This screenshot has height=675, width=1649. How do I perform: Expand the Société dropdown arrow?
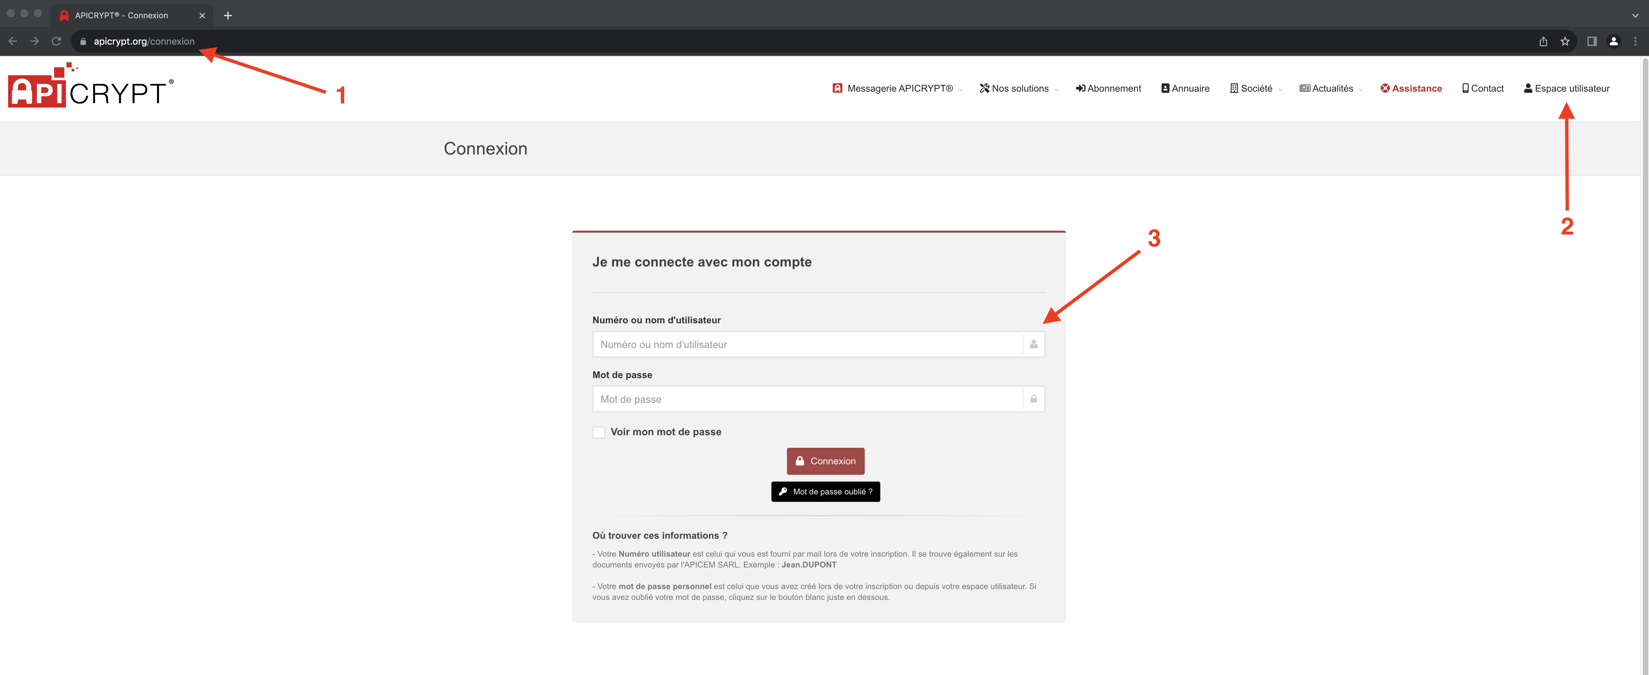1280,90
